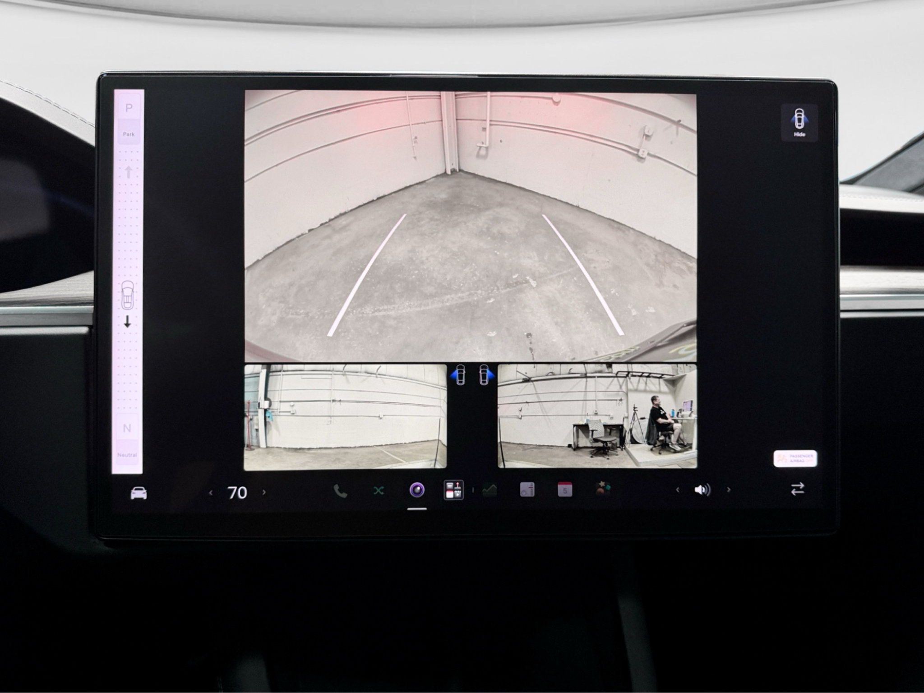
Task: Open the radio app icon
Action: coord(527,490)
